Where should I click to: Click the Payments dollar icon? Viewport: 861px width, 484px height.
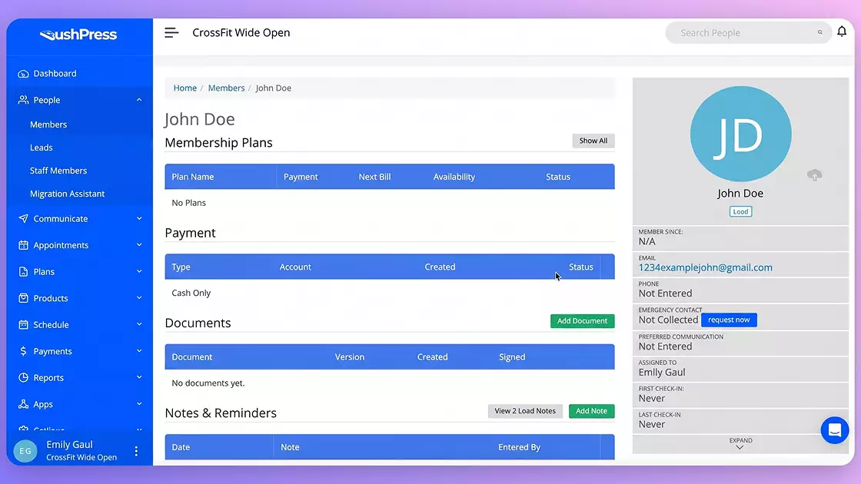point(23,351)
